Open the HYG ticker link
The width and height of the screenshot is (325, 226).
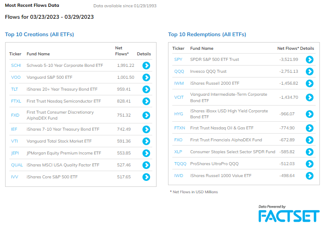click(178, 114)
